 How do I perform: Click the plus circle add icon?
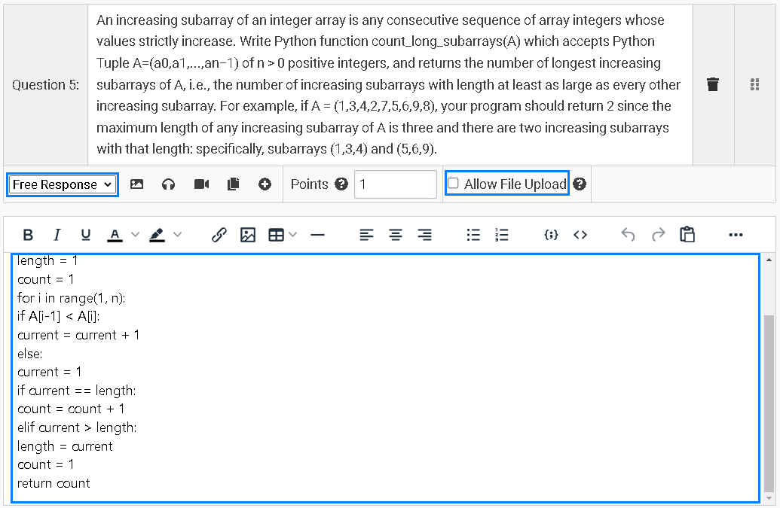point(265,184)
